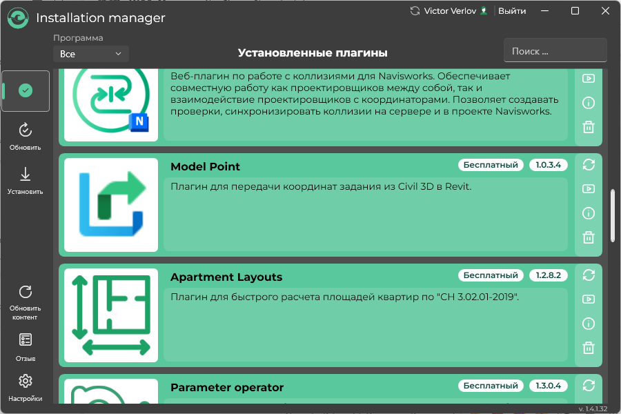Click the Apartment Layouts plugin thumbnail
Viewport: 621px width, 414px height.
click(x=111, y=315)
